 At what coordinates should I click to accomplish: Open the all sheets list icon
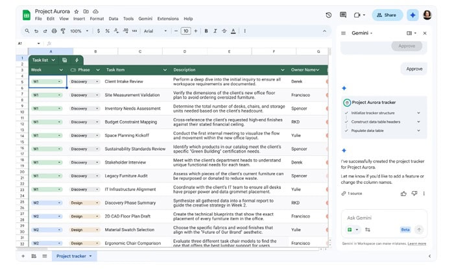[45, 256]
